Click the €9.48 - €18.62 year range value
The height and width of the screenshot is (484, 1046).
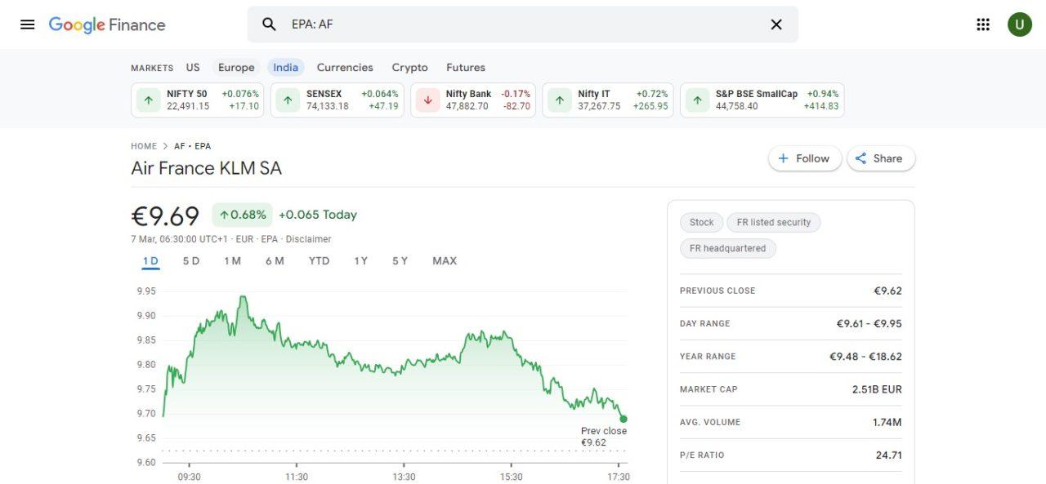pyautogui.click(x=865, y=357)
